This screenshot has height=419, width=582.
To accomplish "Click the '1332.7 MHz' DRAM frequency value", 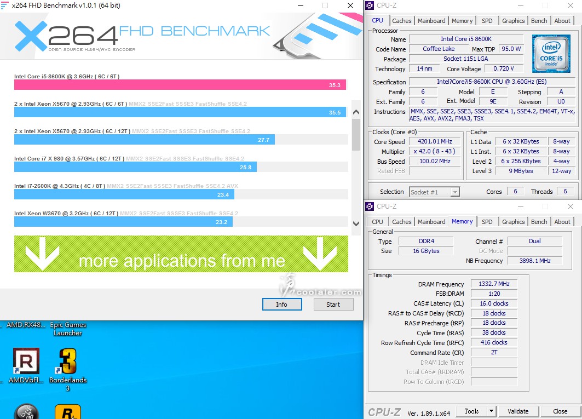I will click(494, 284).
